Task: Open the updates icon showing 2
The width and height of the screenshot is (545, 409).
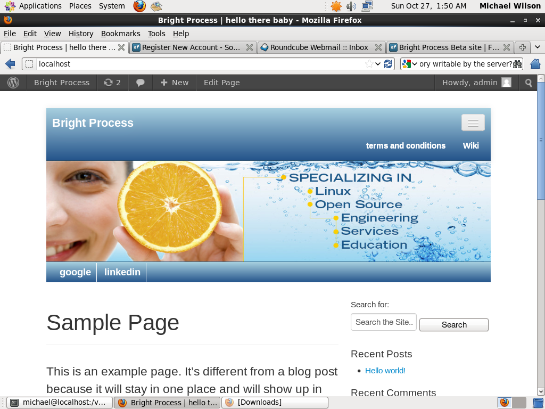Action: tap(112, 83)
